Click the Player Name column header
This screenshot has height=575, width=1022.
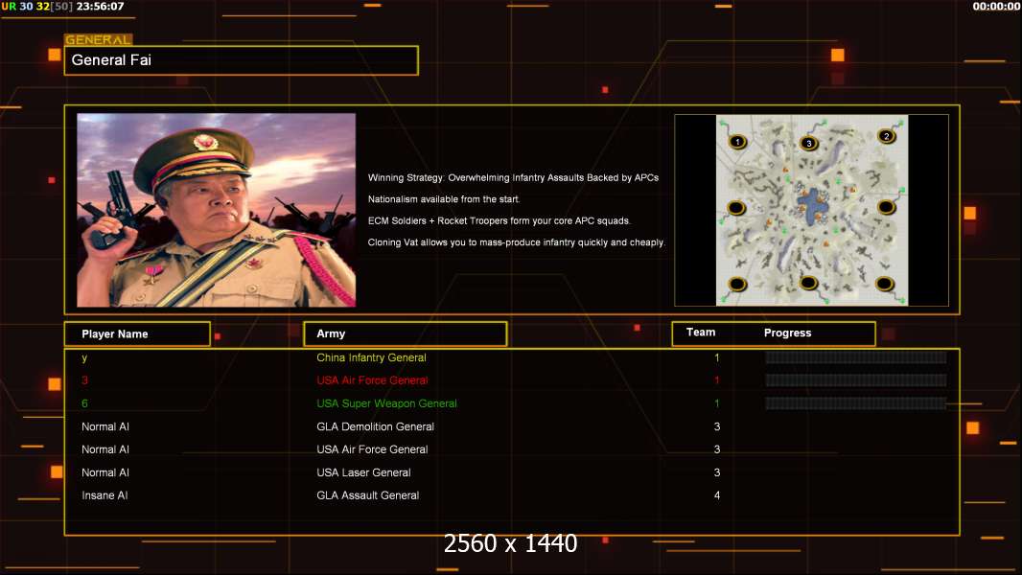click(x=137, y=333)
